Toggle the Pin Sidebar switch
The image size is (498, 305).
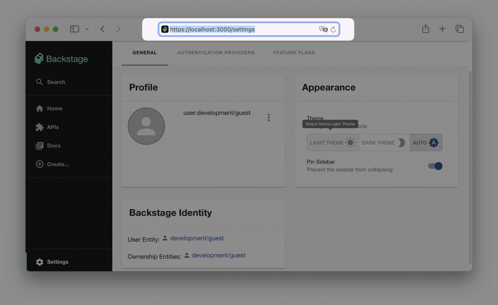click(435, 166)
